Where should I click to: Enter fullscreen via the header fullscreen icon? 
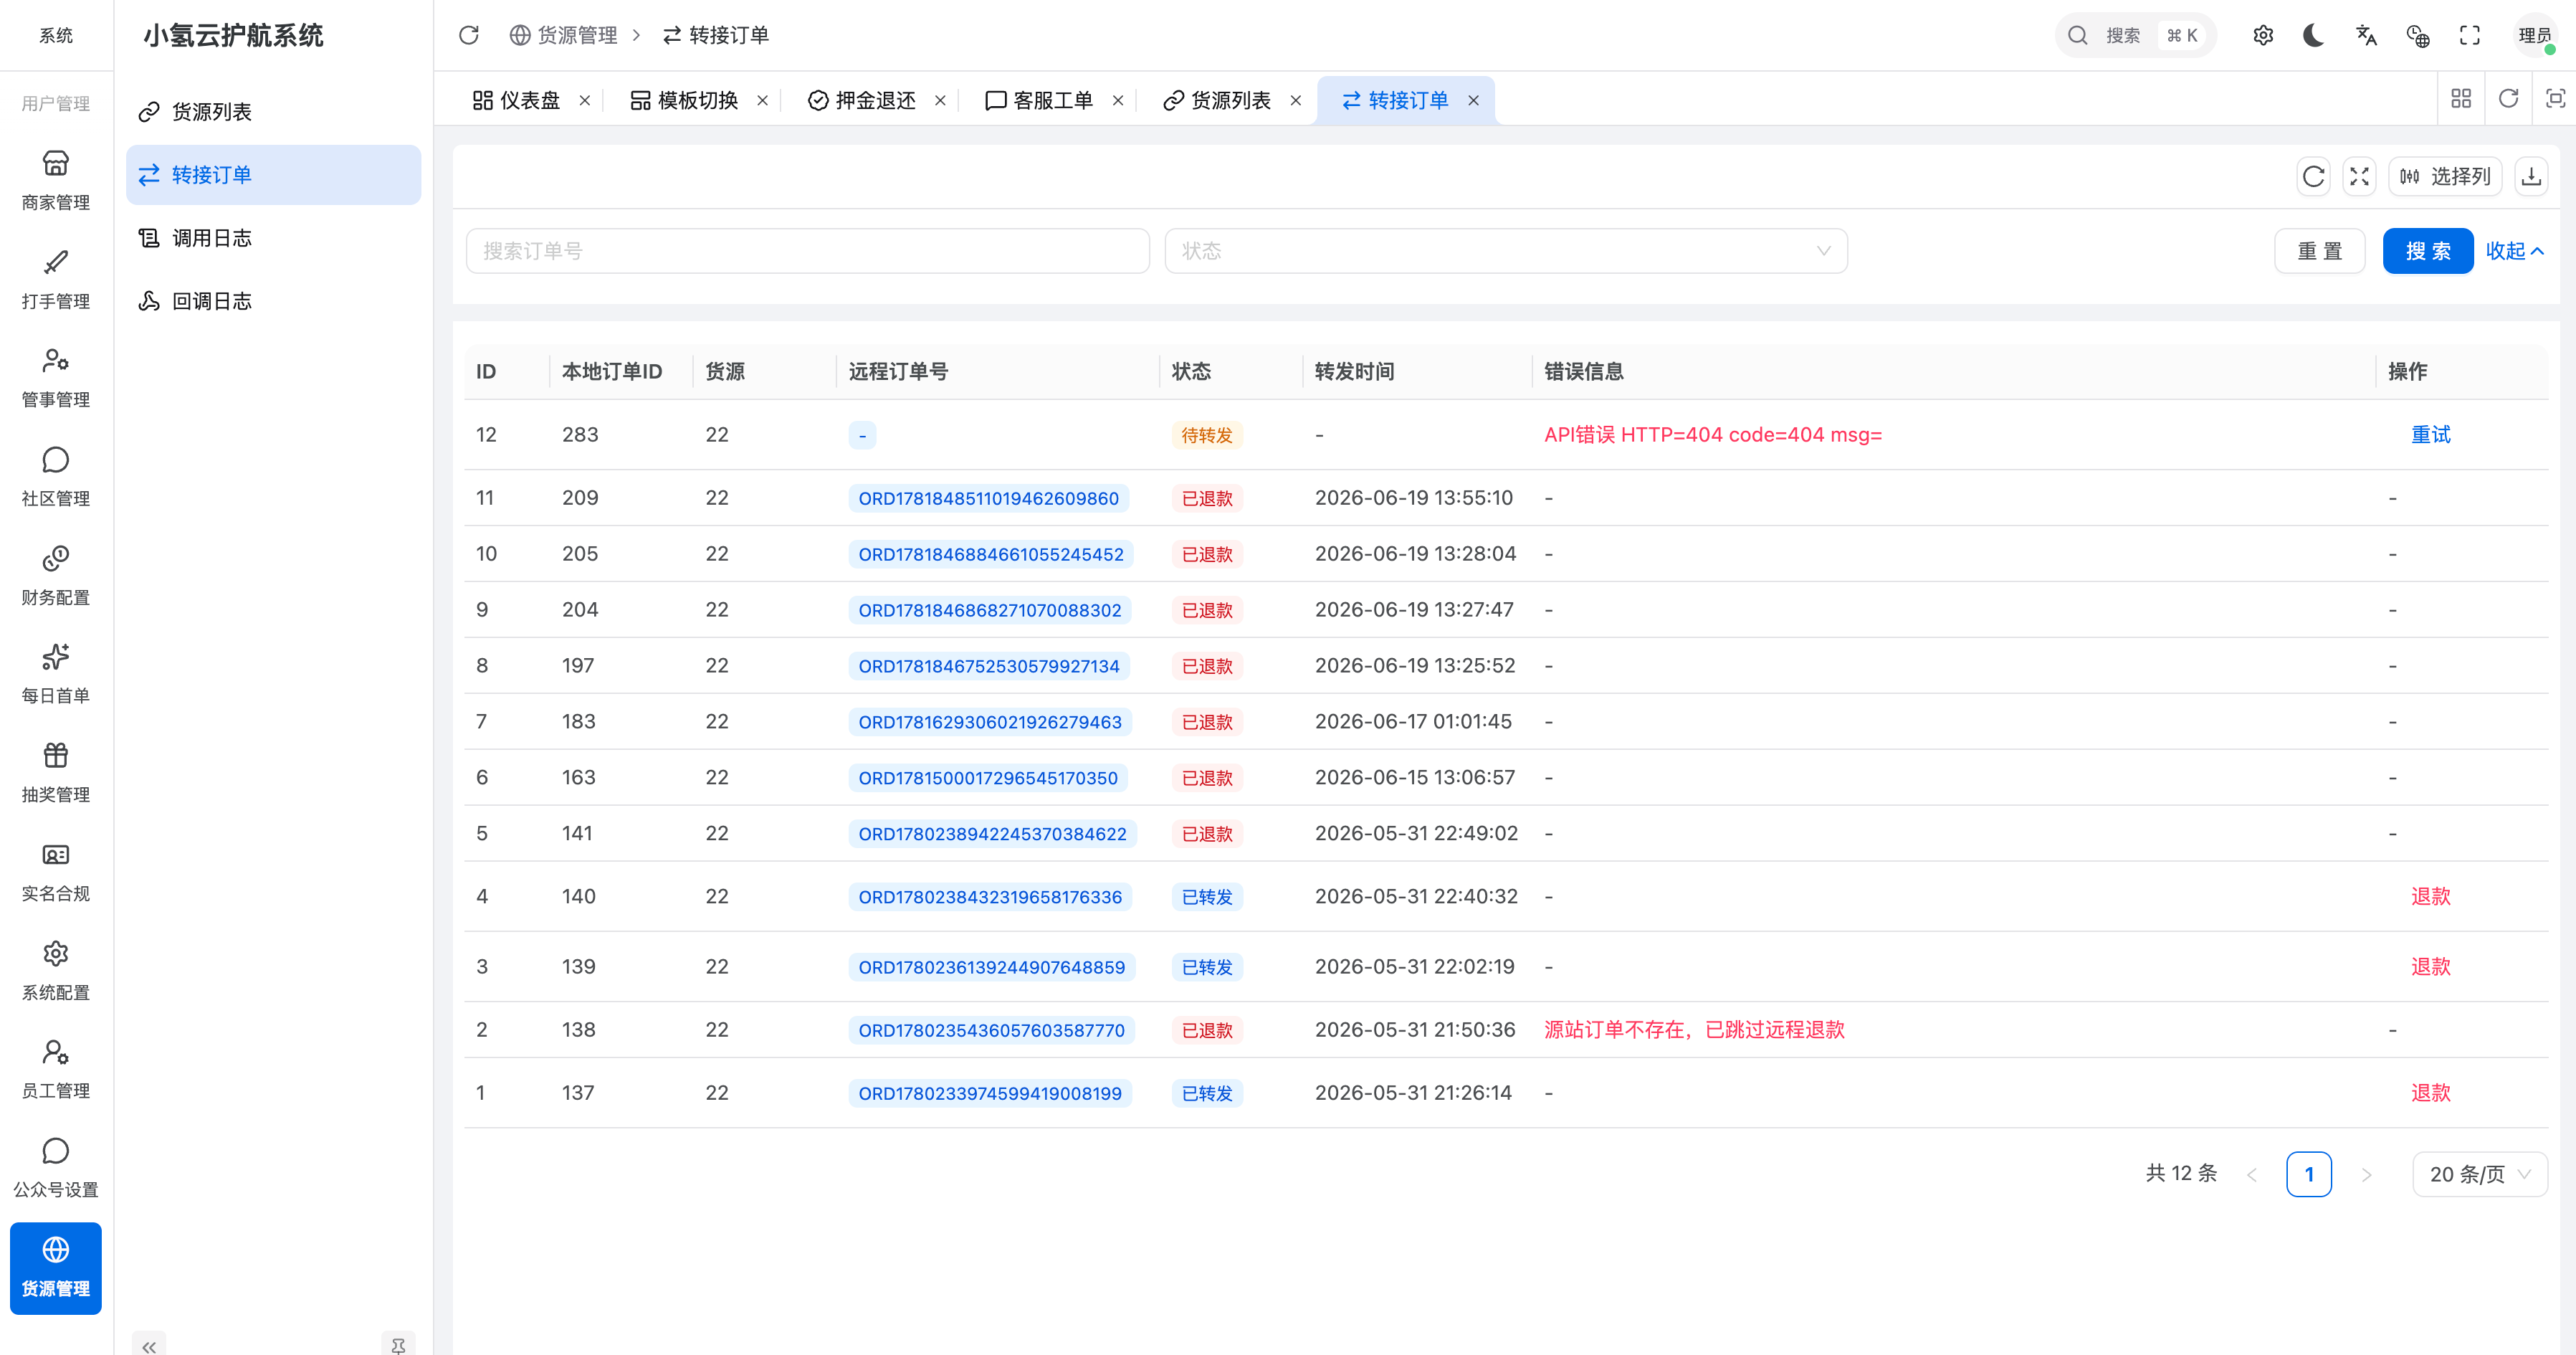pos(2470,35)
